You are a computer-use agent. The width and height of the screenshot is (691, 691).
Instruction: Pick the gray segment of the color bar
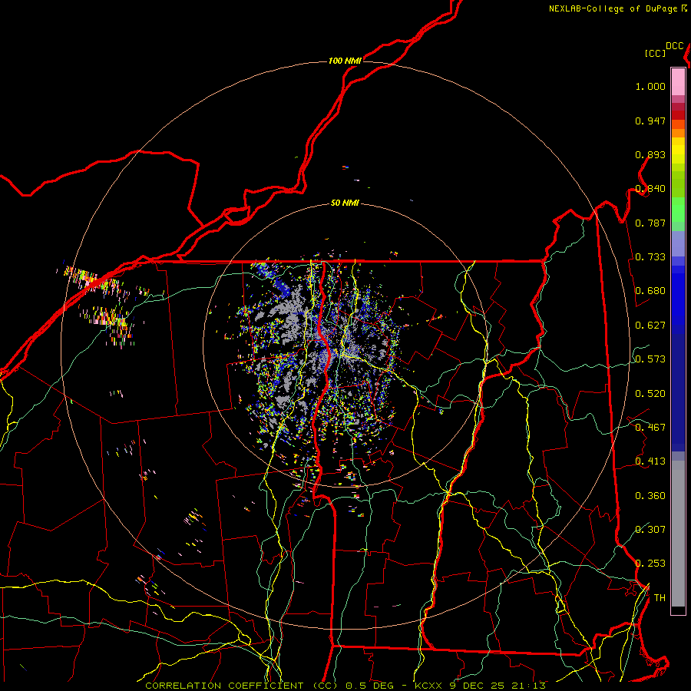point(678,534)
